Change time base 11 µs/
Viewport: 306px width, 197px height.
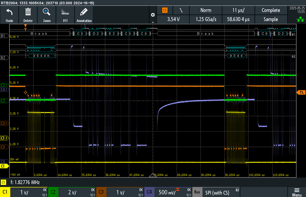coord(238,10)
